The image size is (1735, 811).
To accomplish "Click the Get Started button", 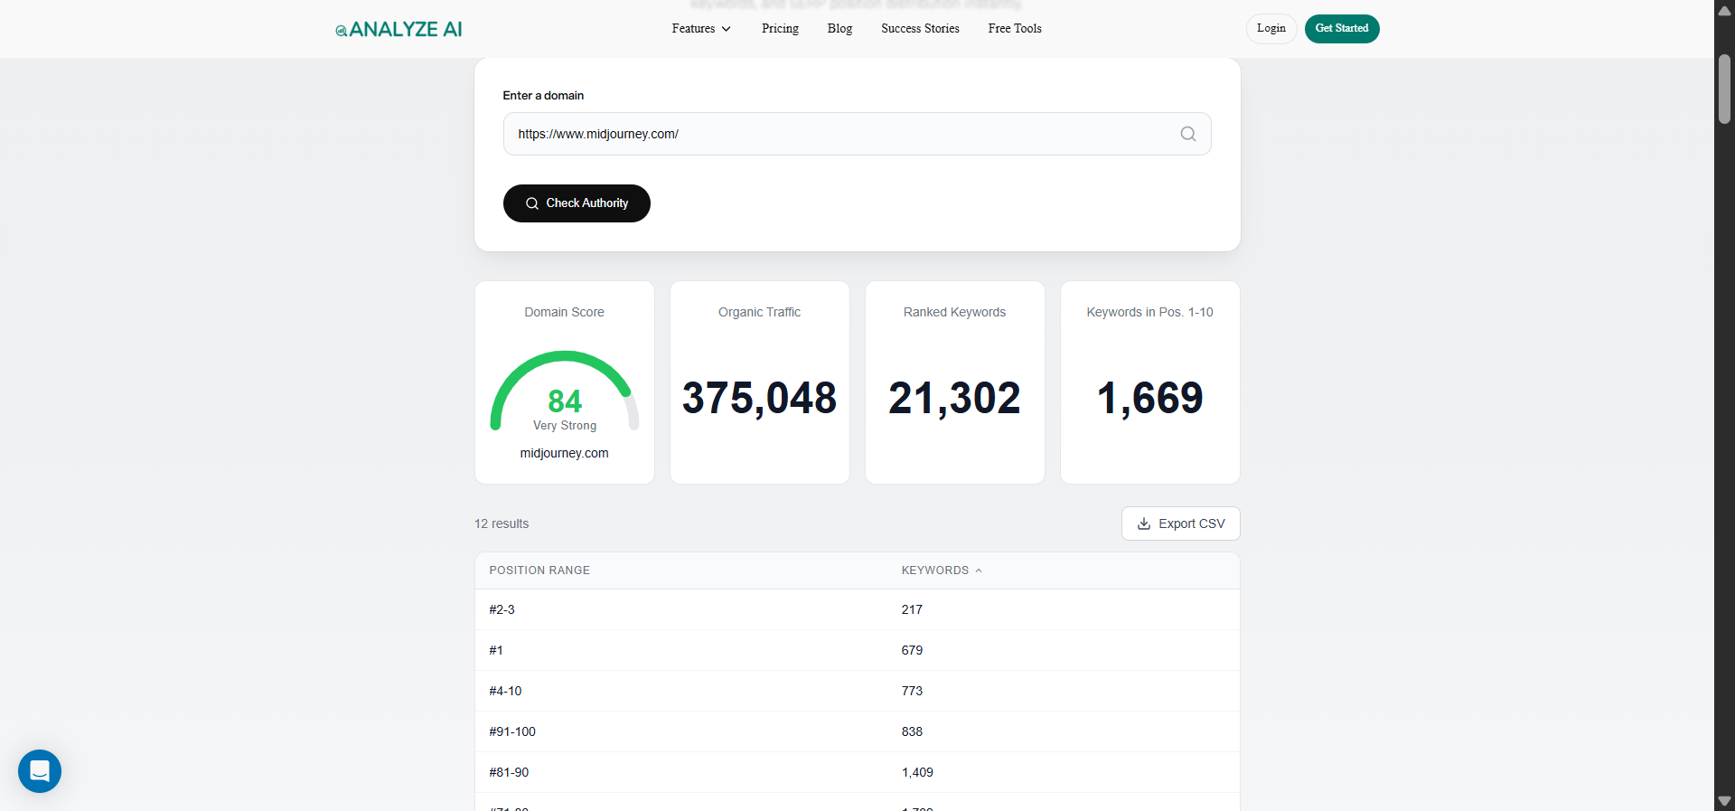I will tap(1342, 29).
